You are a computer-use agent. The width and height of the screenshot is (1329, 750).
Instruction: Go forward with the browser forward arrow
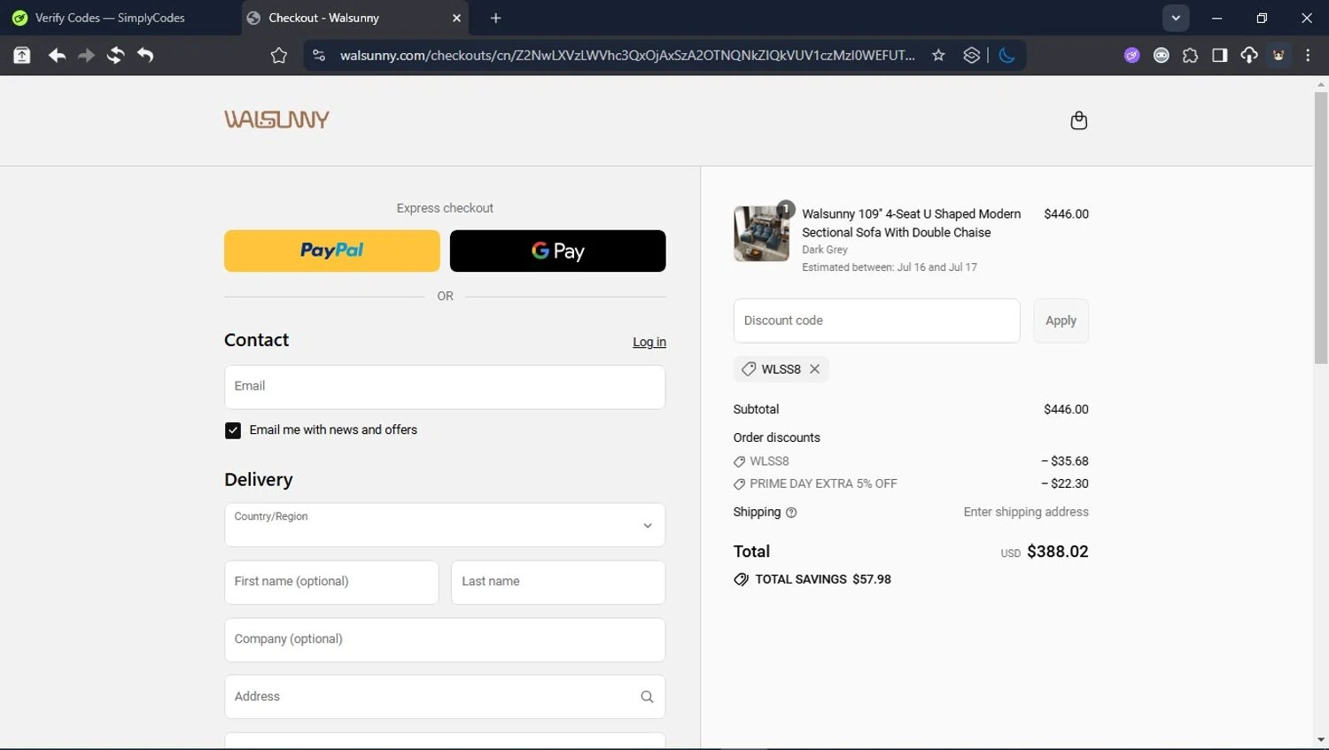(x=86, y=55)
